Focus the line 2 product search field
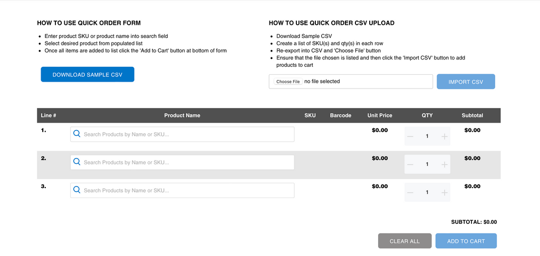 182,162
